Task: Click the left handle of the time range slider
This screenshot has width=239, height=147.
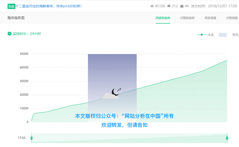Action: tap(32, 138)
